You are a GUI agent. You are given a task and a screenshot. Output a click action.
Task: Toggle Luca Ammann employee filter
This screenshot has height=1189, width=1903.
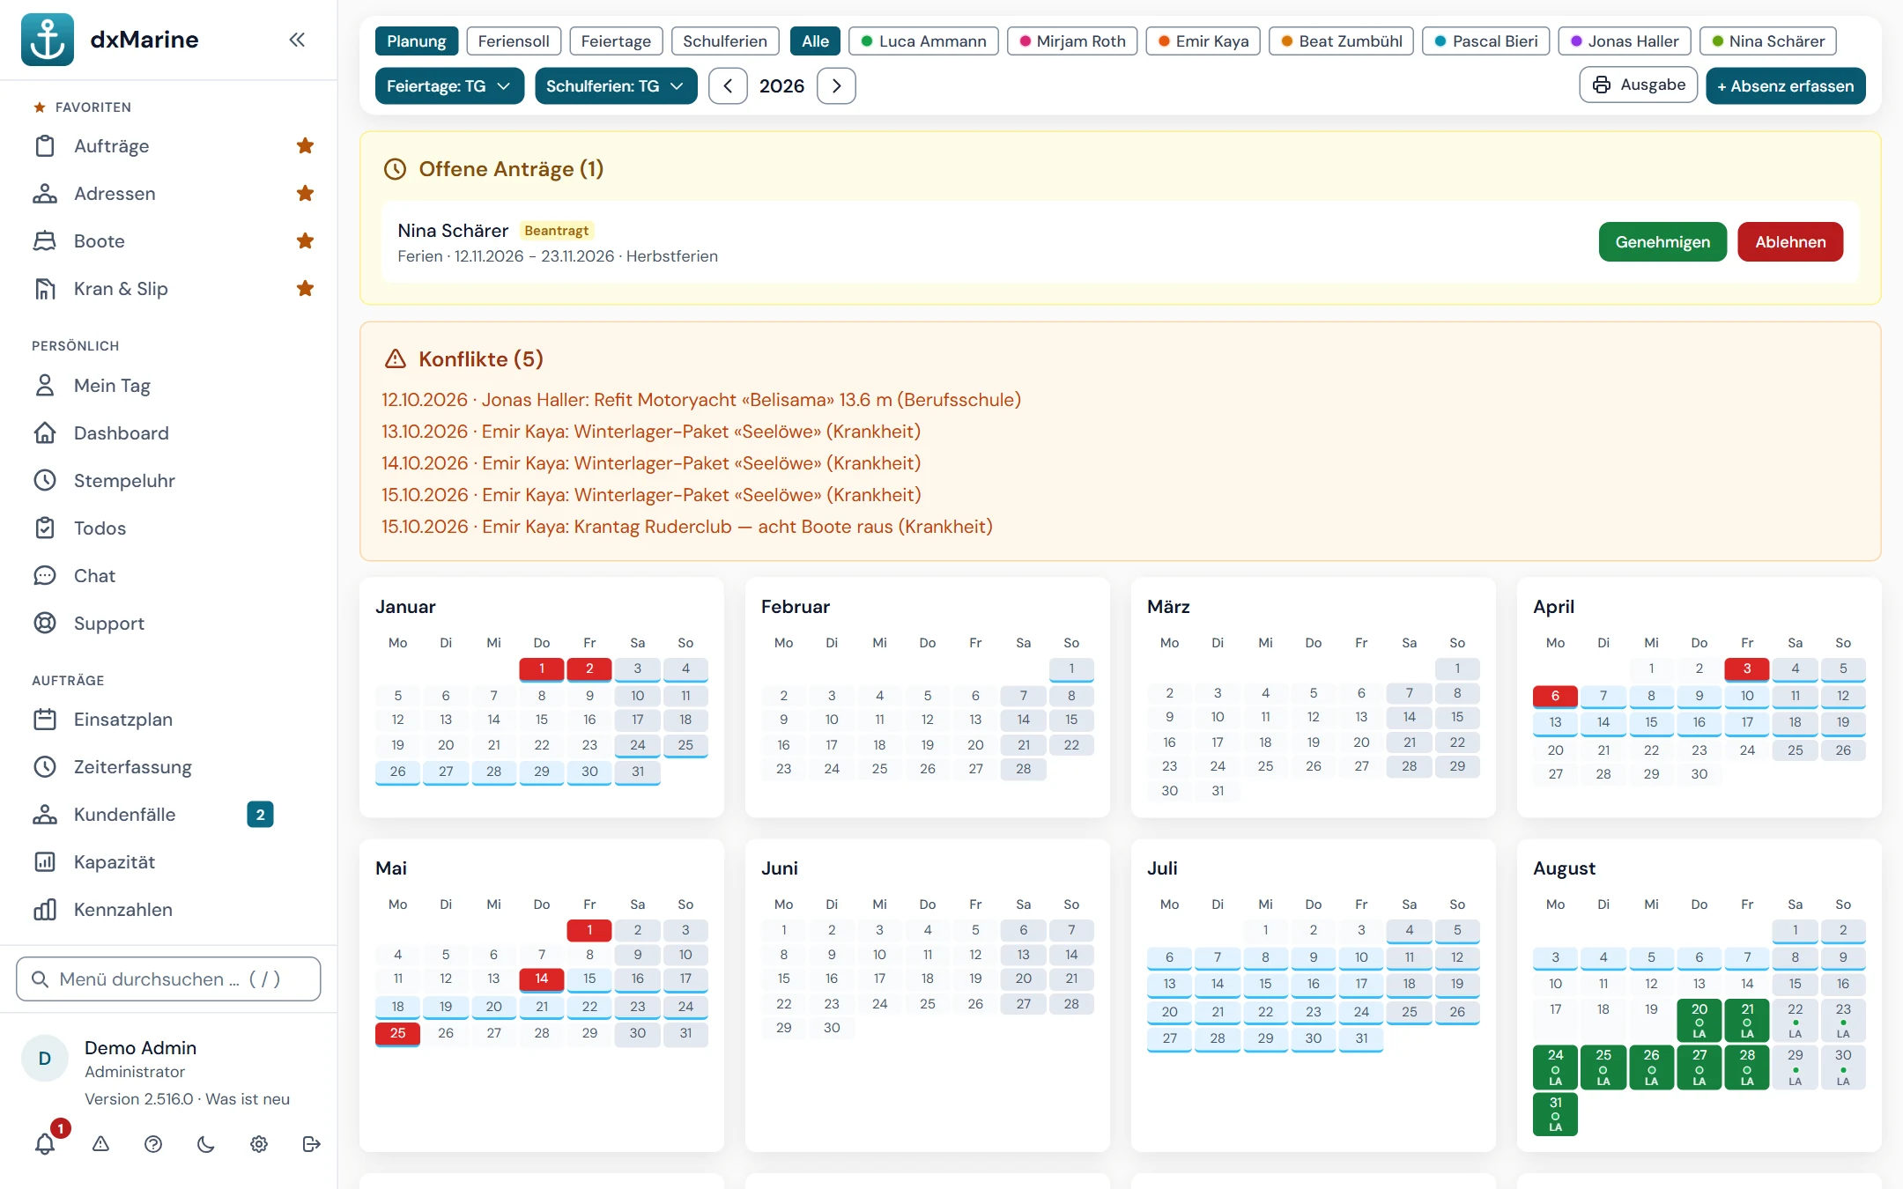coord(923,41)
